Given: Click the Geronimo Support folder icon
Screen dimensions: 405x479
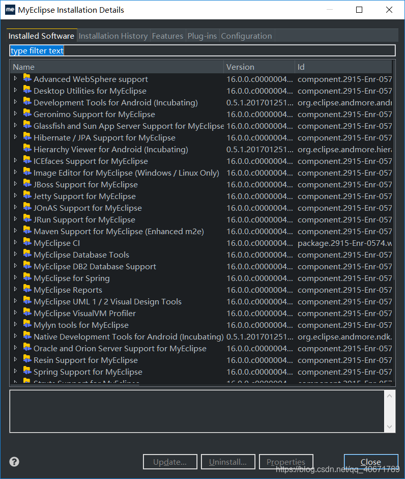Looking at the screenshot, I should pos(27,114).
